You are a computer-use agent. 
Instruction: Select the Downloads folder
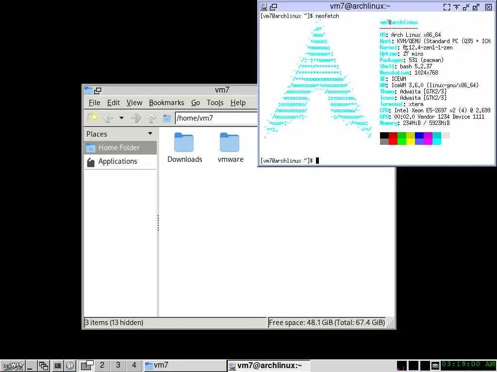click(x=184, y=148)
